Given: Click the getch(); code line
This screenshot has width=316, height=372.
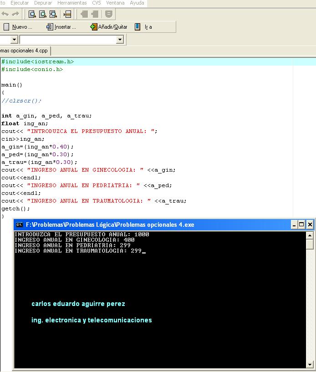Looking at the screenshot, I should [x=15, y=209].
